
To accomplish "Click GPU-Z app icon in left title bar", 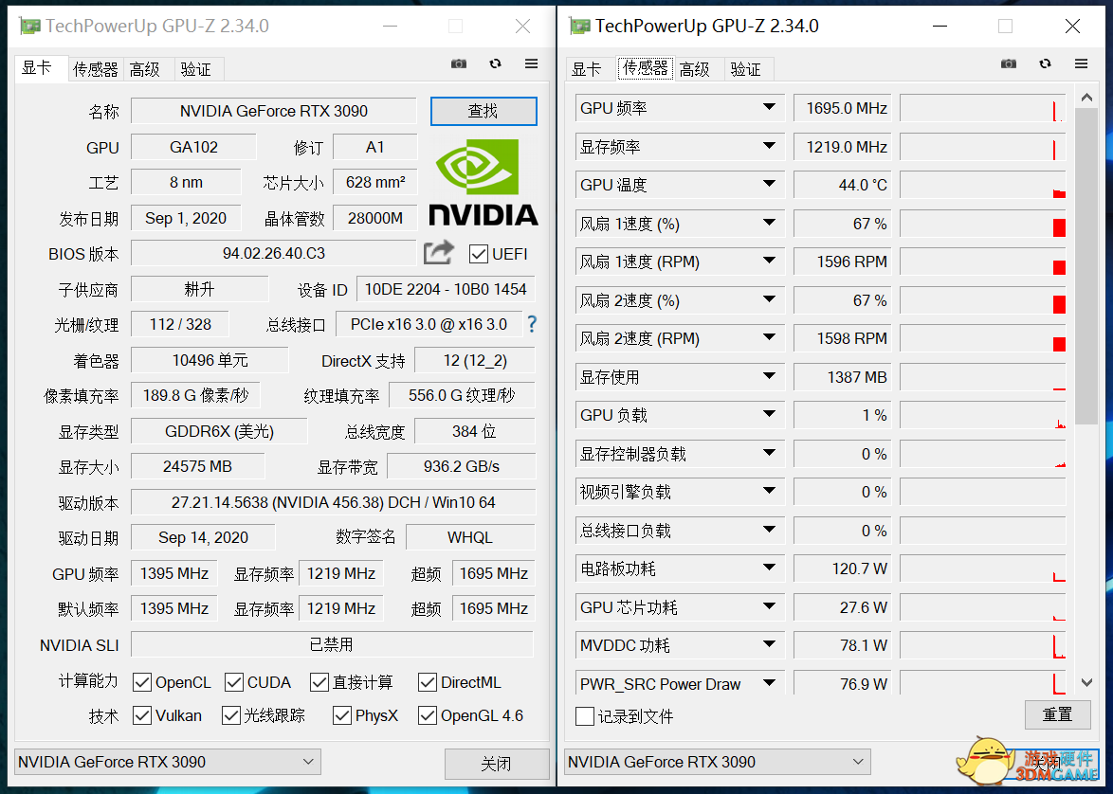I will pyautogui.click(x=29, y=27).
